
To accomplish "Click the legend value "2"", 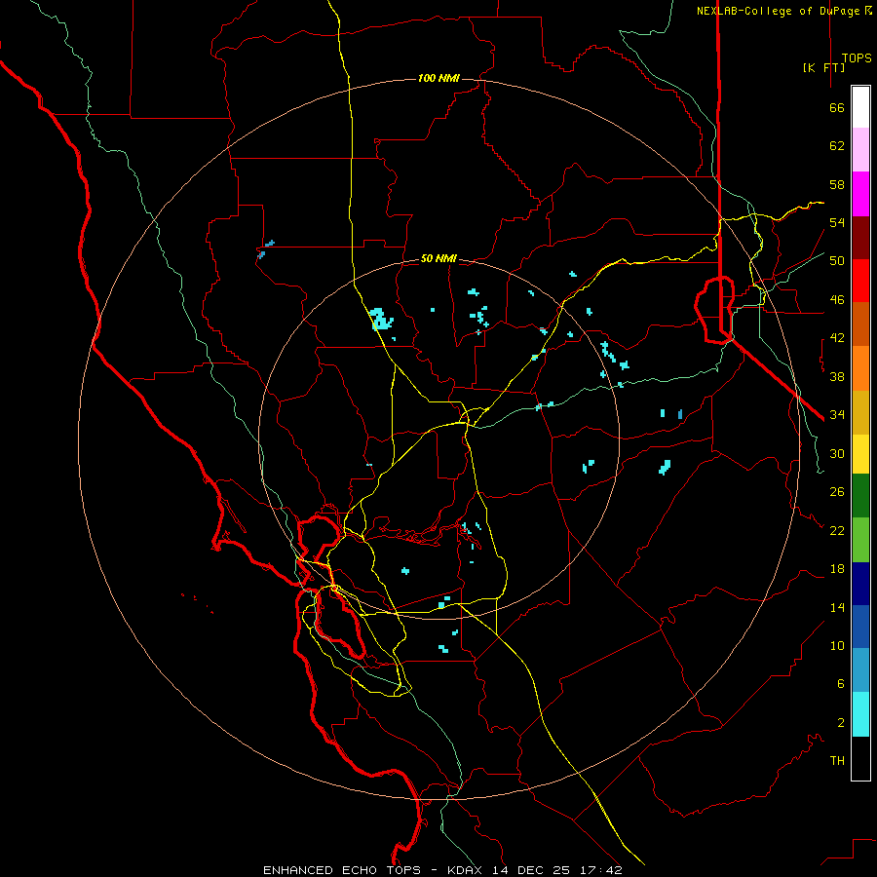I will tap(841, 723).
